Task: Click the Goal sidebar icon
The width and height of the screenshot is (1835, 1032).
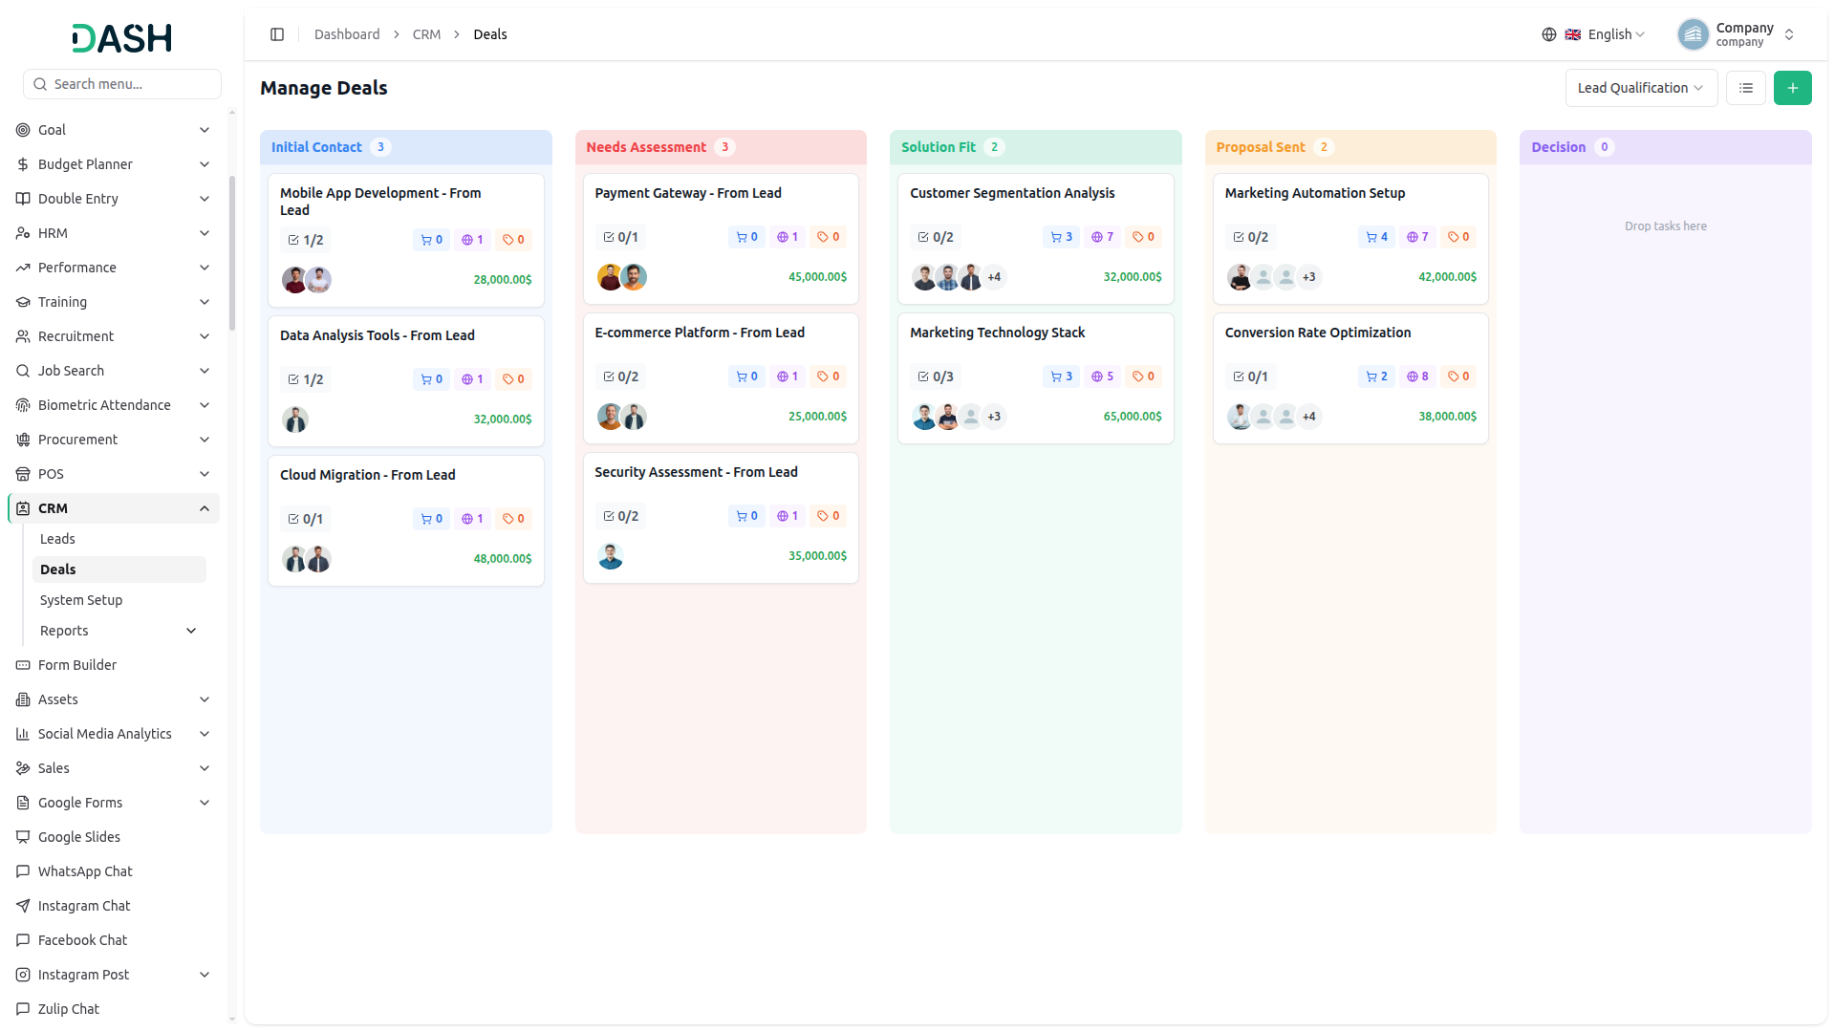Action: [x=23, y=130]
